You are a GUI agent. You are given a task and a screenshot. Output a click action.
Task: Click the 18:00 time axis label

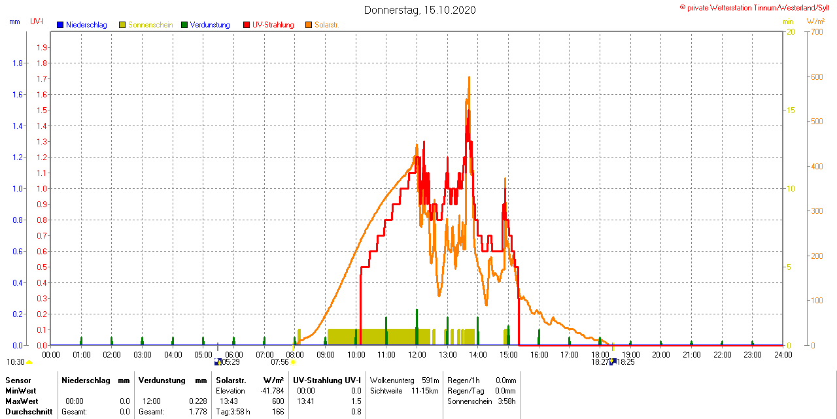click(x=600, y=354)
